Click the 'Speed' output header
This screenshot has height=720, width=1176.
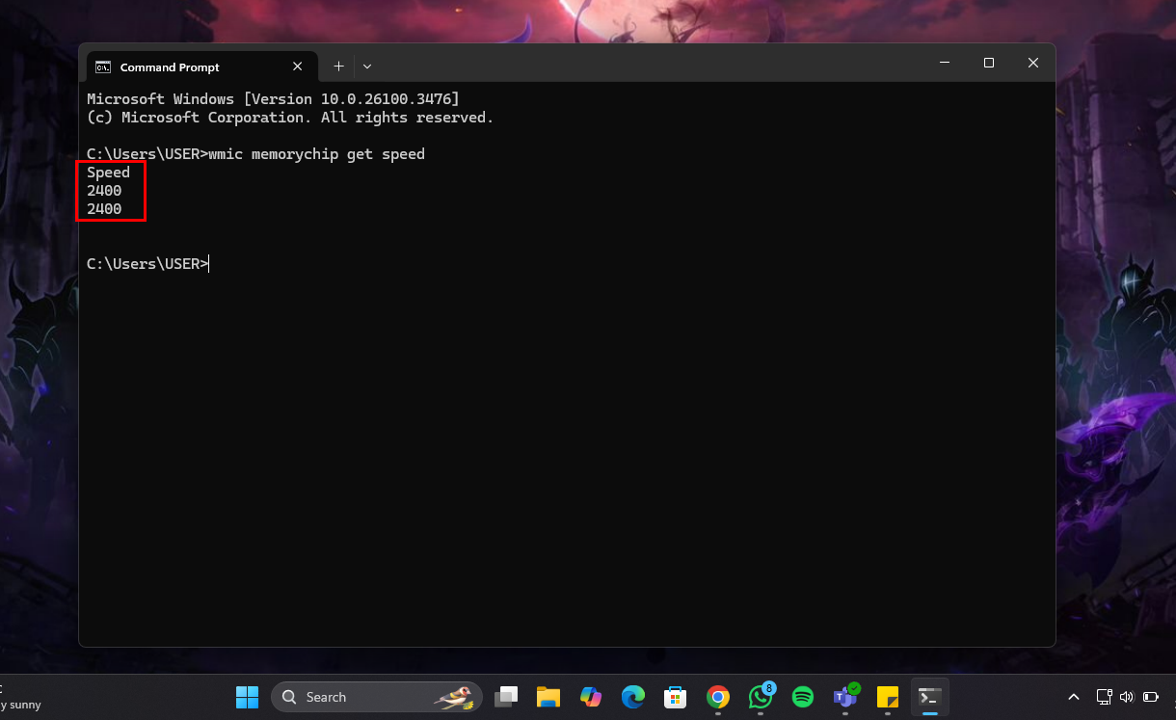(x=108, y=173)
